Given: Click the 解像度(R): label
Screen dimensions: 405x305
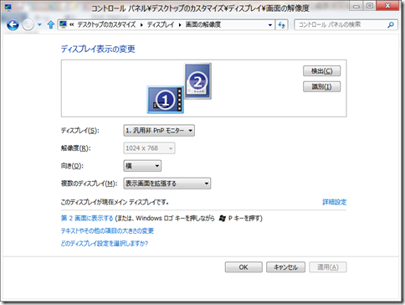Looking at the screenshot, I should (75, 148).
